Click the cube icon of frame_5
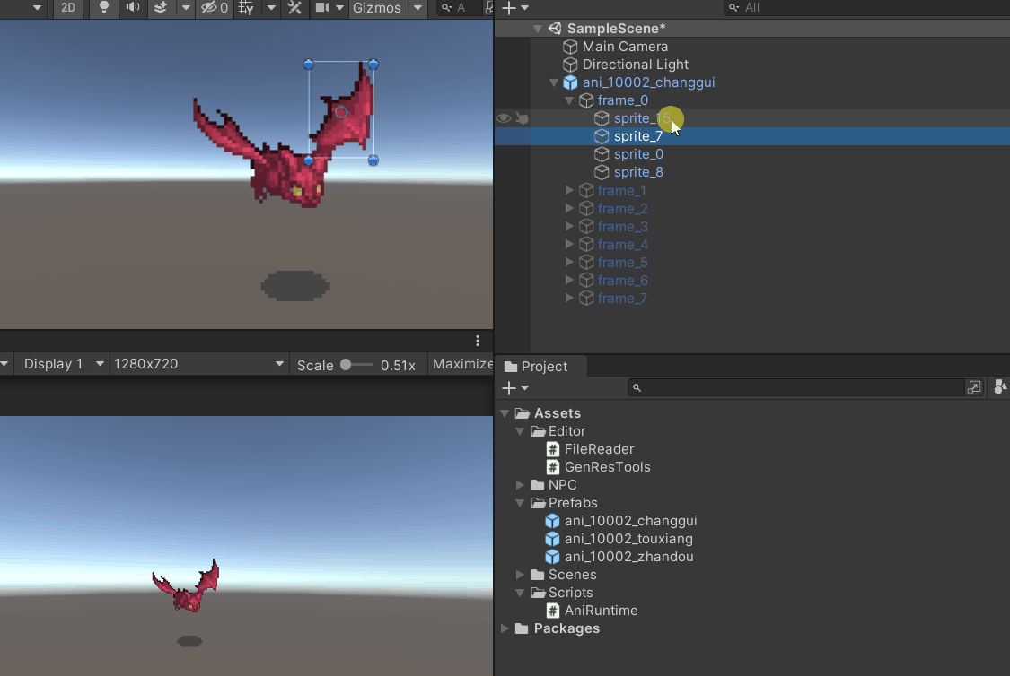The height and width of the screenshot is (676, 1010). coord(586,263)
